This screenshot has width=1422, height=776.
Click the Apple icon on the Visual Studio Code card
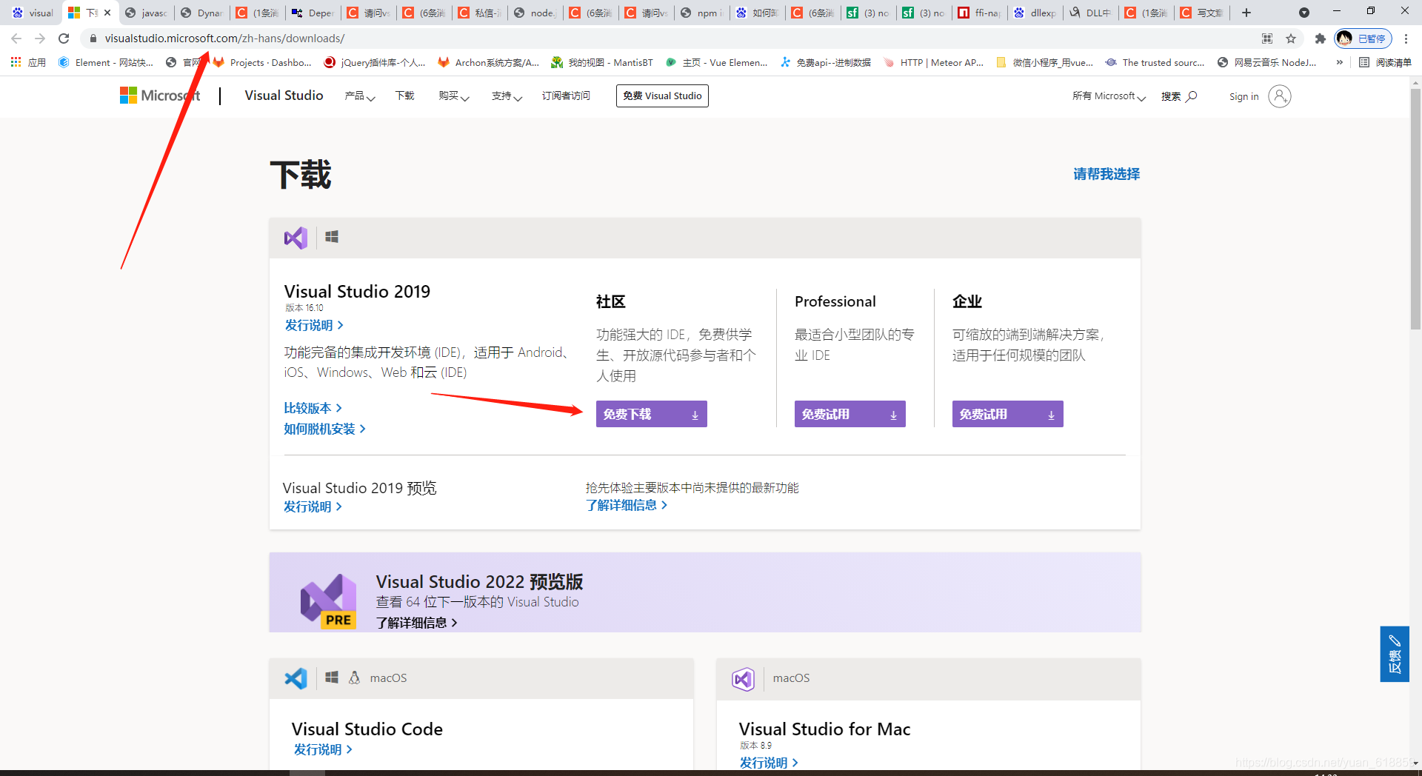tap(355, 678)
